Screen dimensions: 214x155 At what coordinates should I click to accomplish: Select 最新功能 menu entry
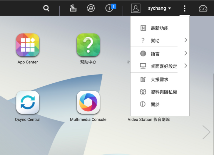pos(160,28)
